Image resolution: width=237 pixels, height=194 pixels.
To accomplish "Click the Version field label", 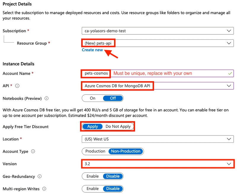I will [x=10, y=164].
